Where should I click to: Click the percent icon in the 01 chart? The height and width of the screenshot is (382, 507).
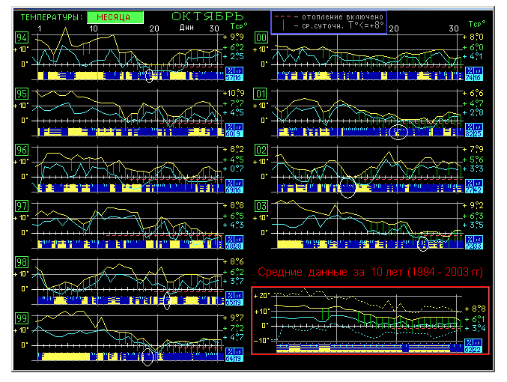[470, 127]
